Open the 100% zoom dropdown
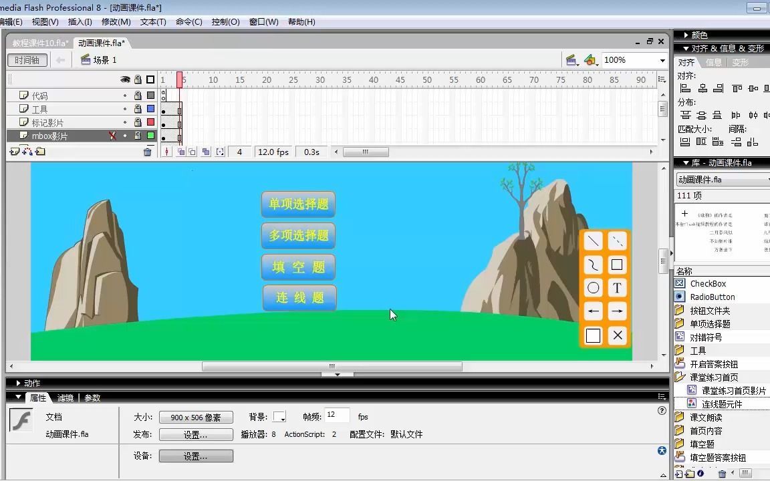Screen dimensions: 770x481 (662, 59)
